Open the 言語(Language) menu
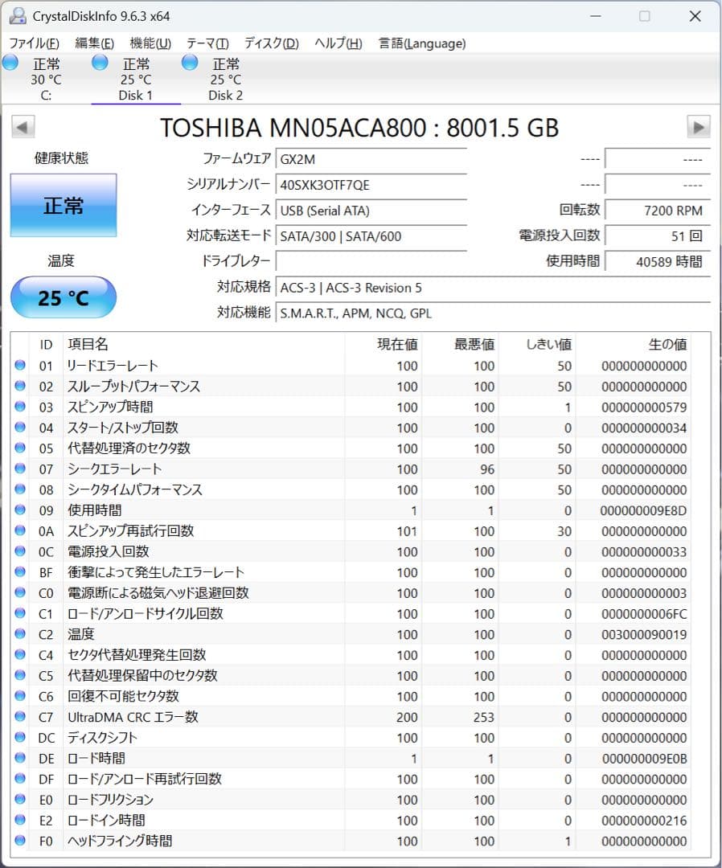The height and width of the screenshot is (868, 722). coord(422,43)
